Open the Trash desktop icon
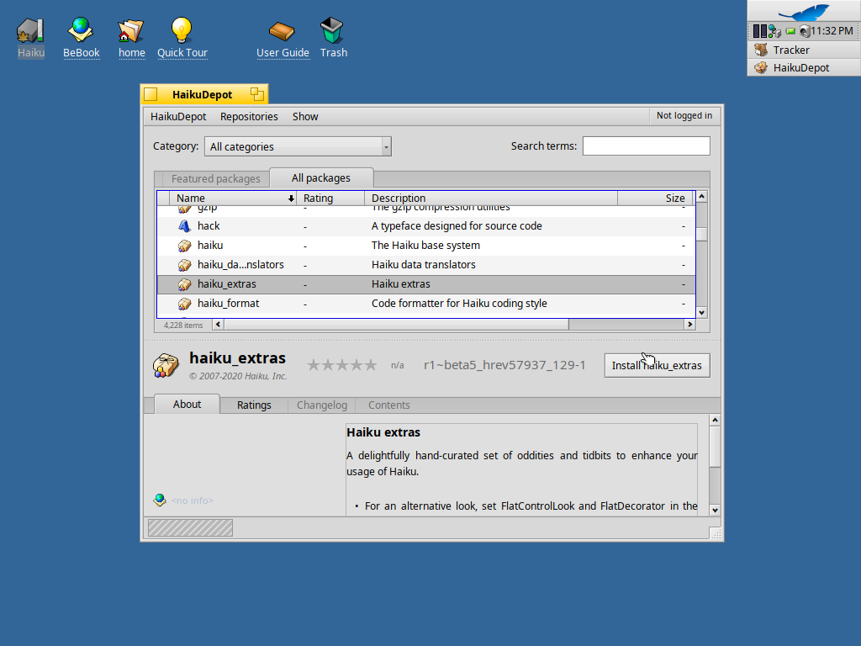The height and width of the screenshot is (646, 861). pos(331,30)
